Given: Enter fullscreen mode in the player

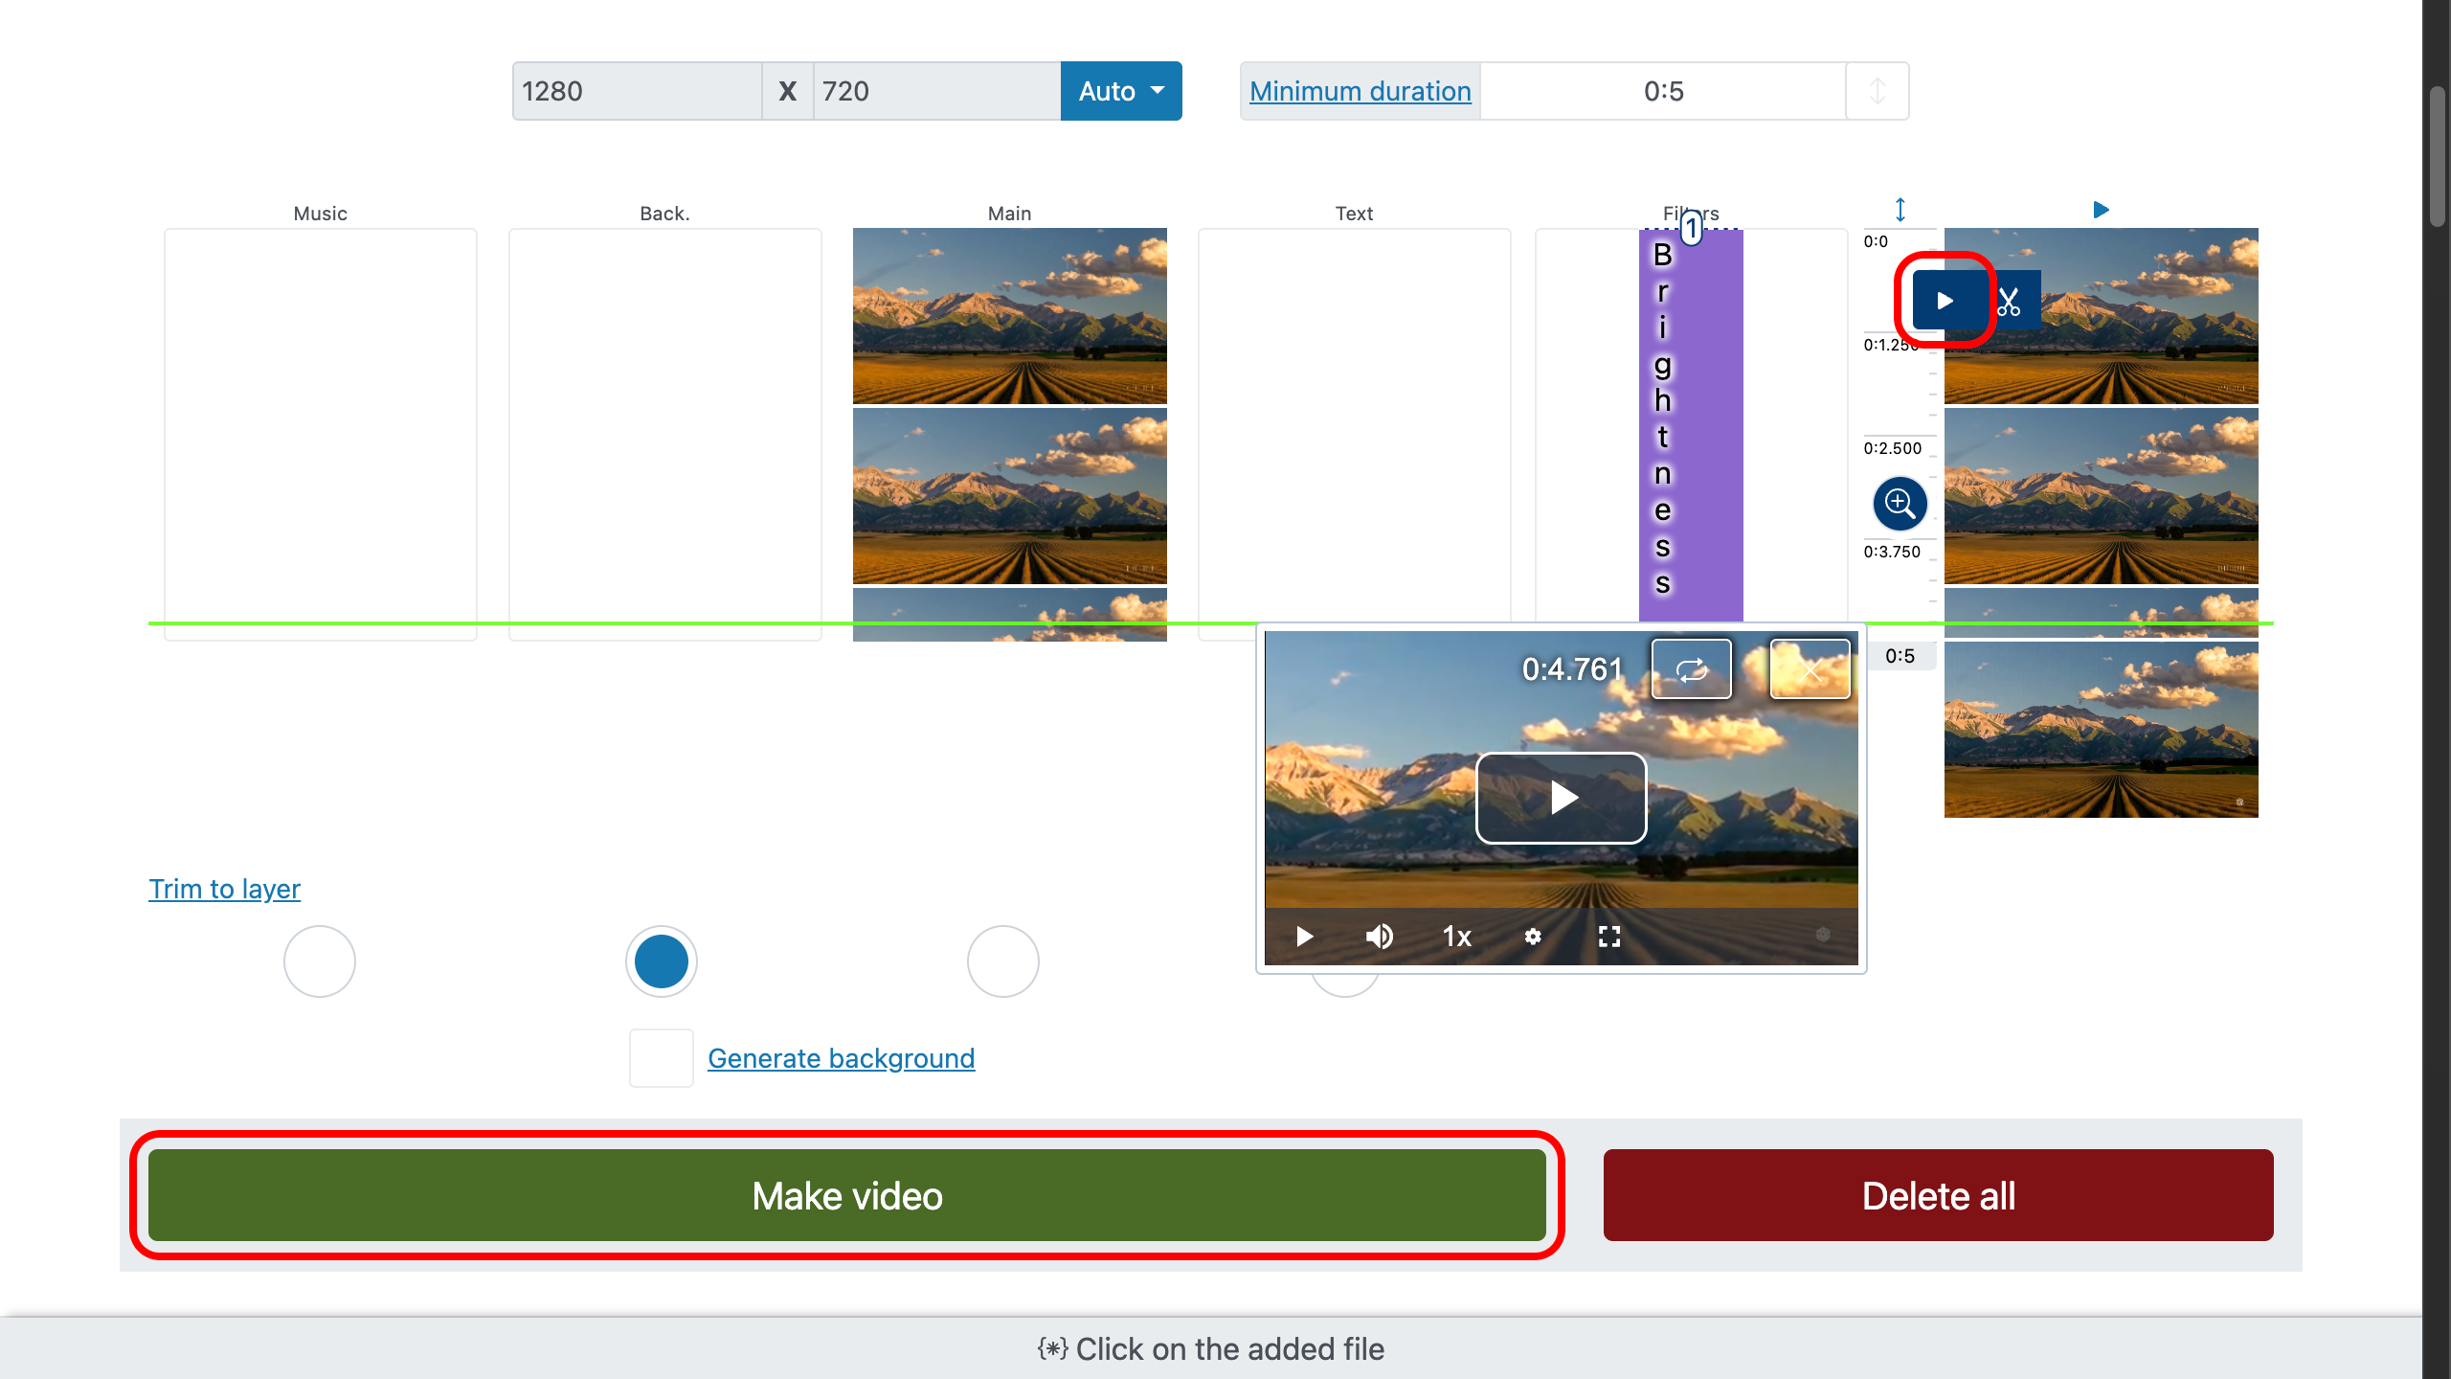Looking at the screenshot, I should (x=1609, y=936).
